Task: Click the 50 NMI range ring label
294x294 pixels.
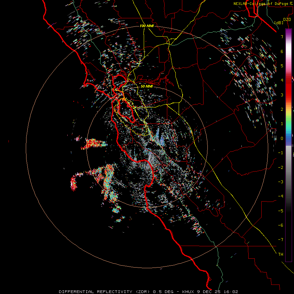Action: [147, 86]
